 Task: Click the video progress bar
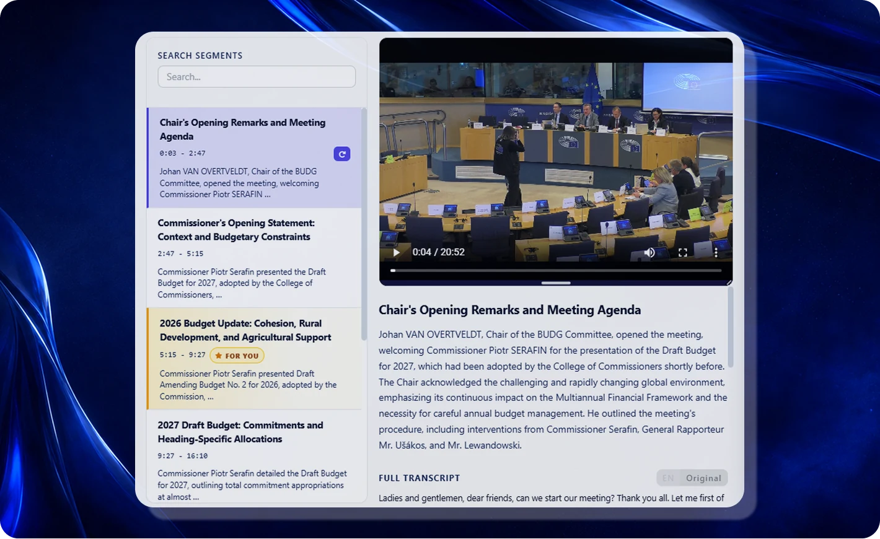[x=556, y=270]
